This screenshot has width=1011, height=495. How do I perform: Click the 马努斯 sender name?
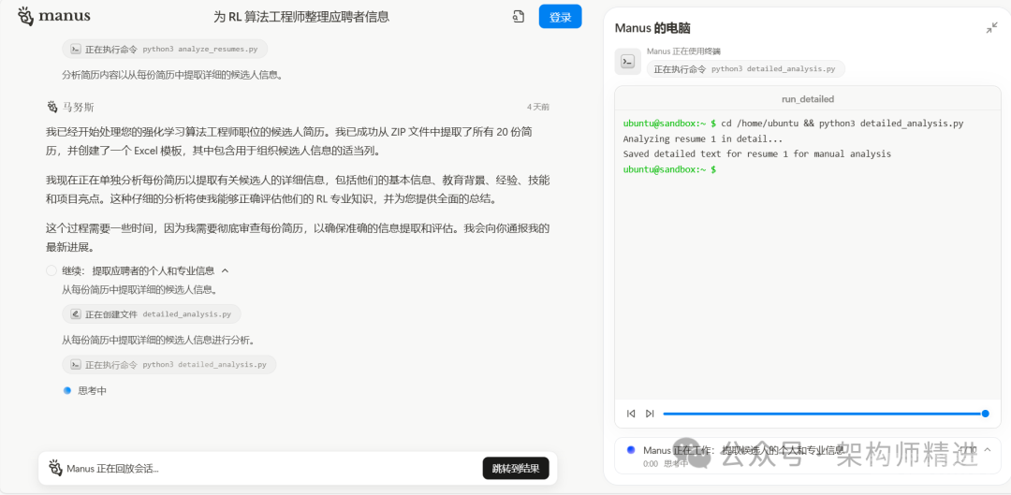79,107
